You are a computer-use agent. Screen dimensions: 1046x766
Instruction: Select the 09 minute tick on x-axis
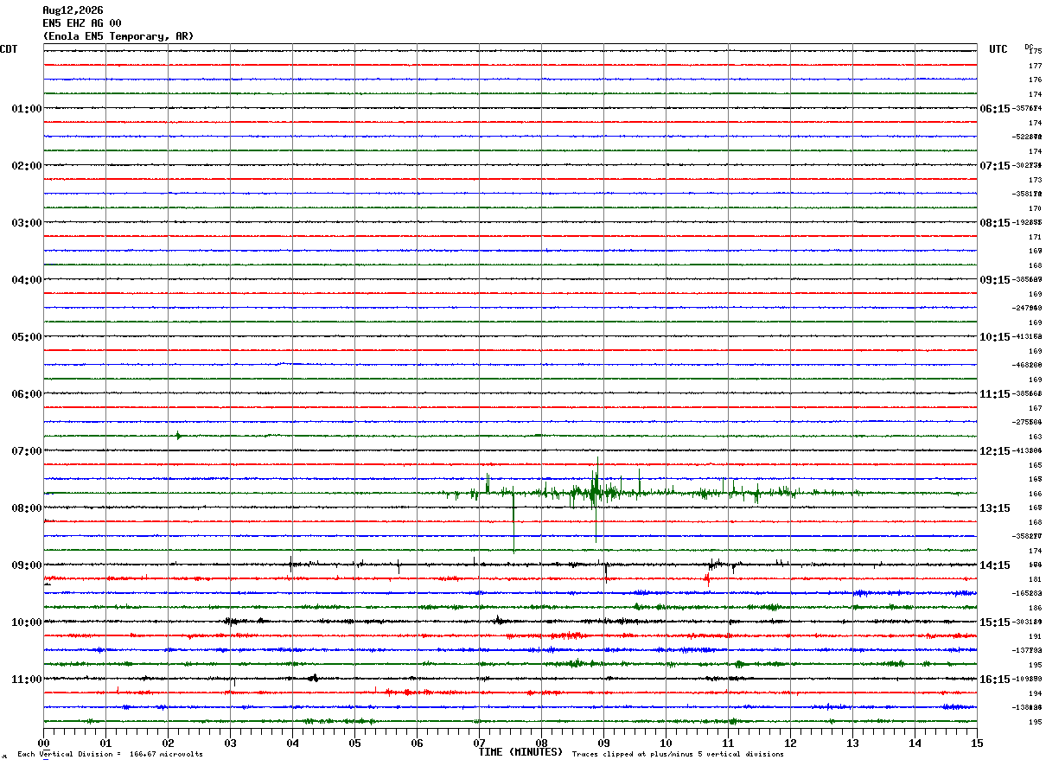pyautogui.click(x=603, y=743)
